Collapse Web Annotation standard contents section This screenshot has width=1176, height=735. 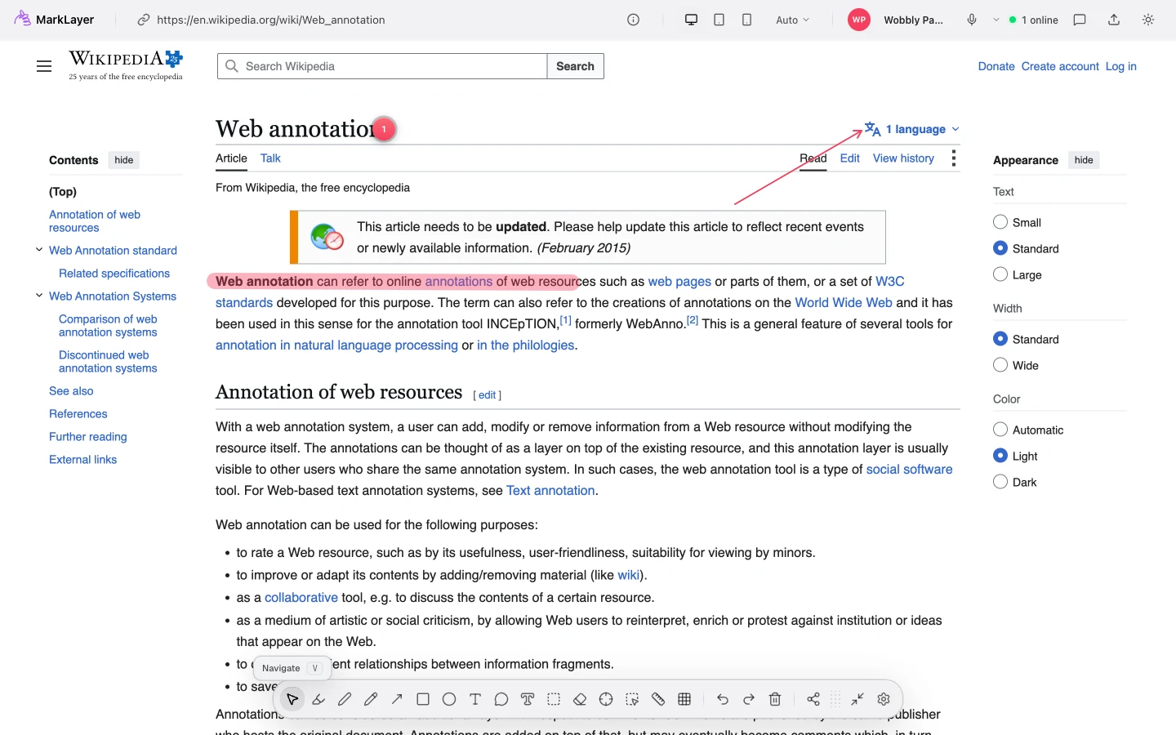pyautogui.click(x=39, y=250)
